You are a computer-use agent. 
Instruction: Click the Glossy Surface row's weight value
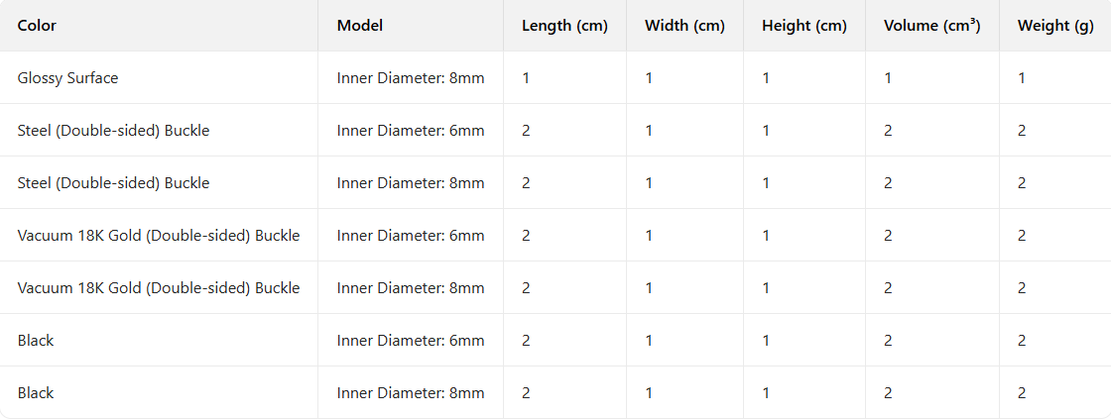1022,77
